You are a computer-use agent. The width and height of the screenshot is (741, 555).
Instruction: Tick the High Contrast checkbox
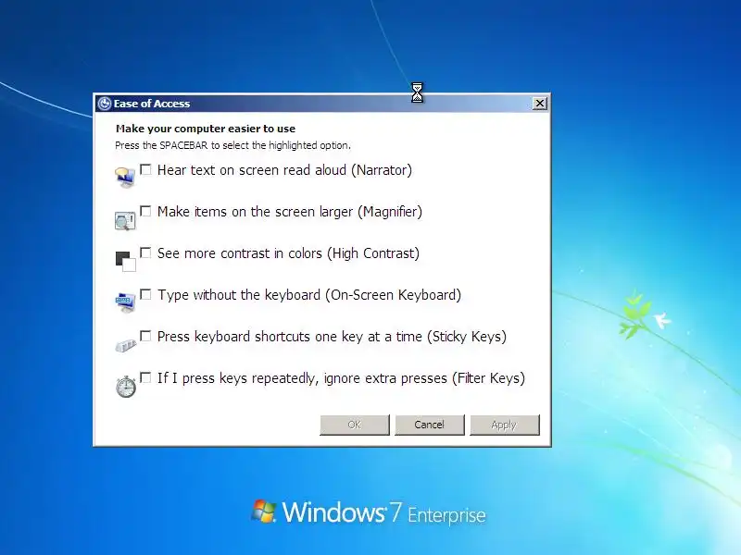tap(145, 253)
